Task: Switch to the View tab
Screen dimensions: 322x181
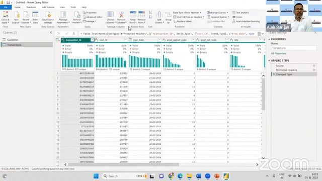Action: [x=62, y=7]
